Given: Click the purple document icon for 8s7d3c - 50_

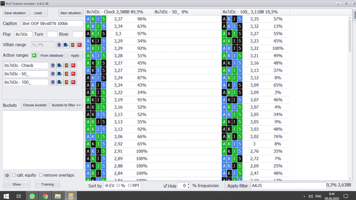Looking at the screenshot, I should tap(53, 74).
